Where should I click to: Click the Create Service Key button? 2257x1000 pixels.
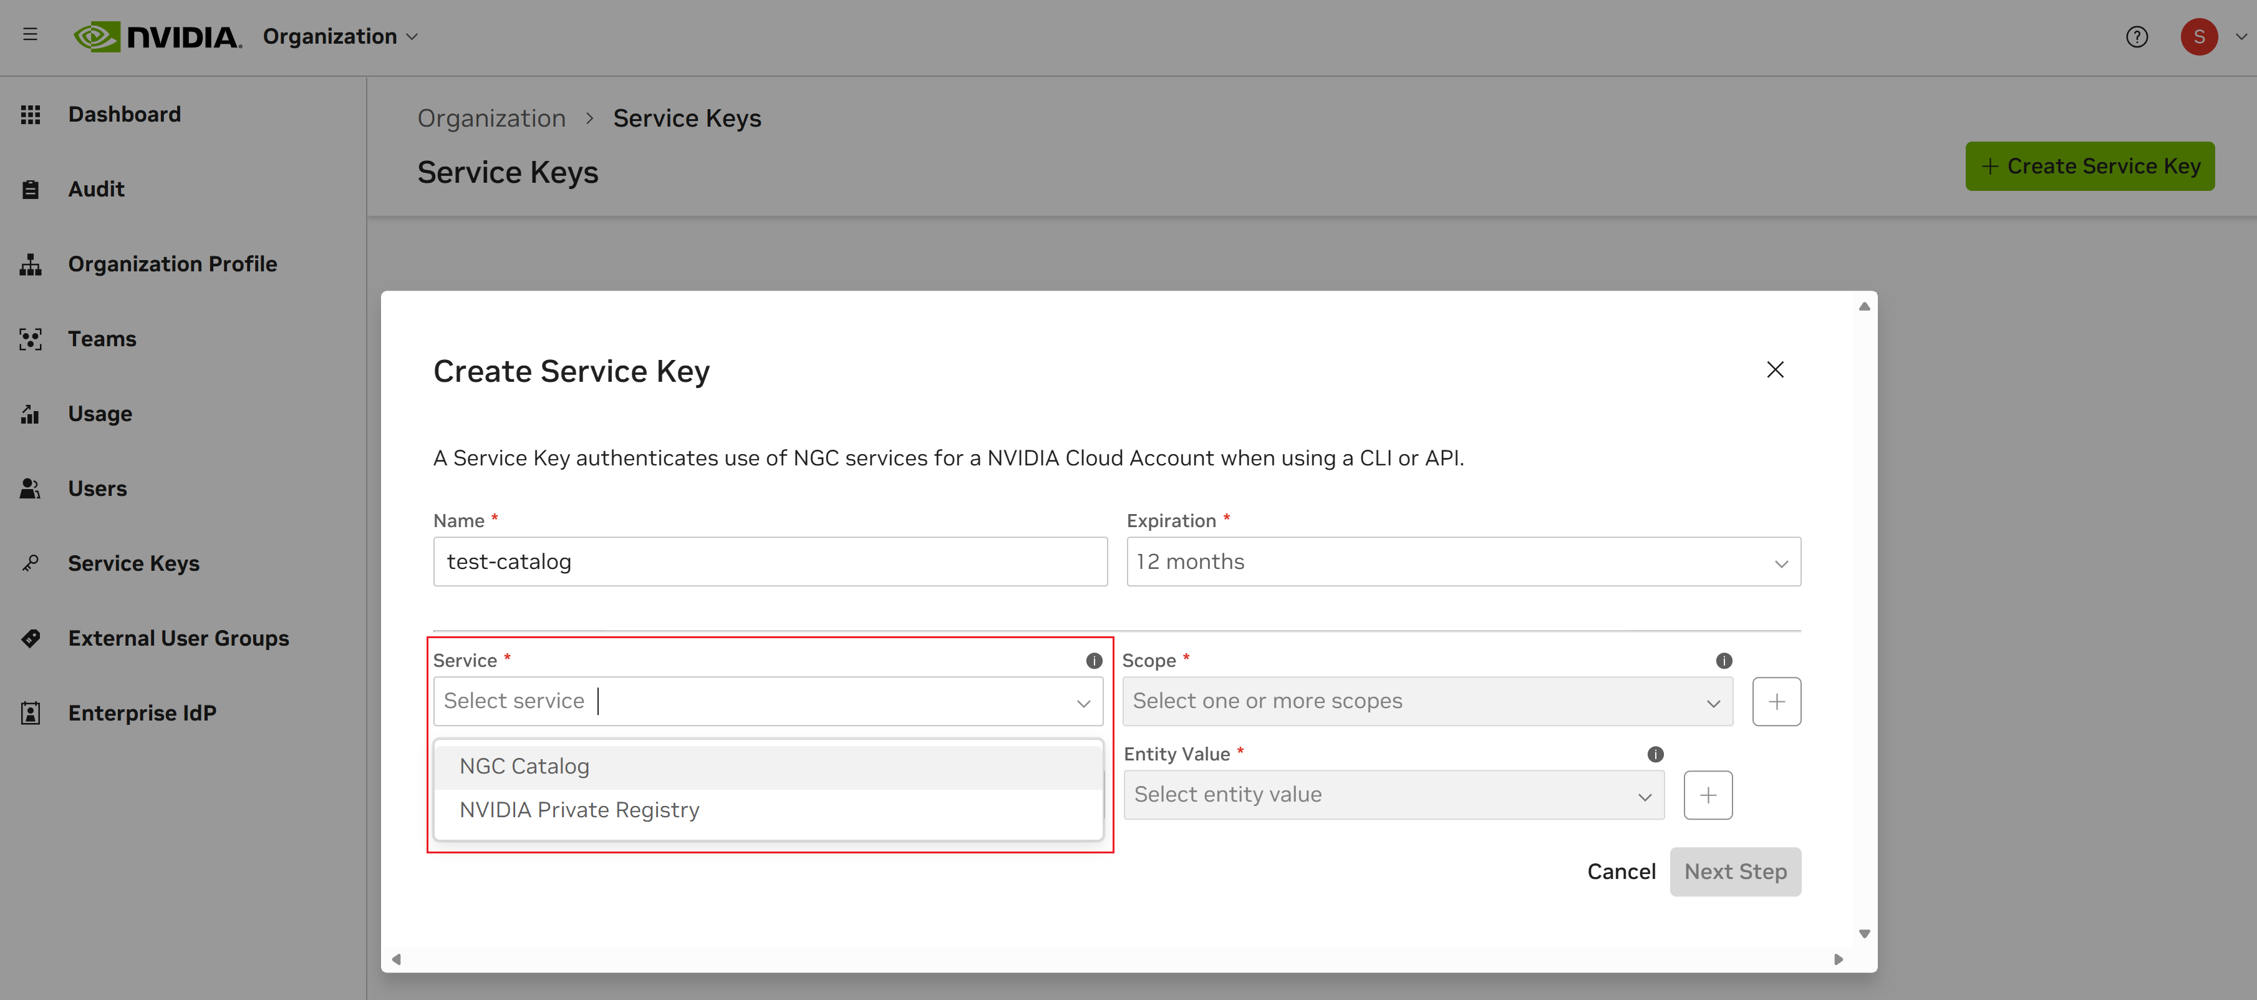coord(2090,166)
